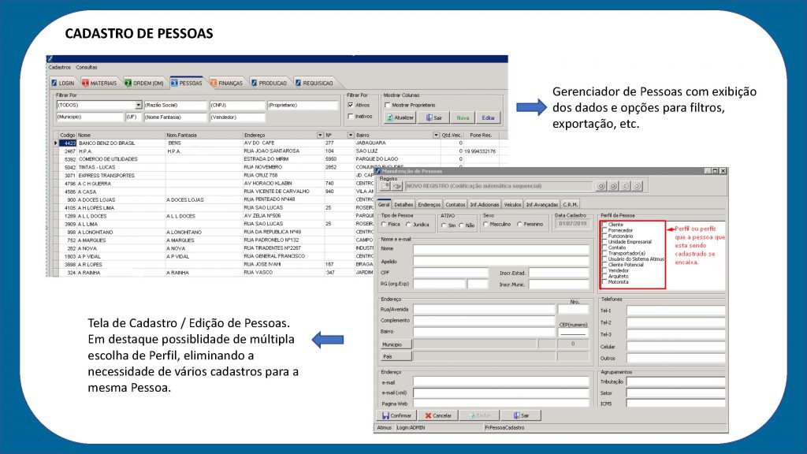Toggle the Ativos filter checkbox
The image size is (807, 454).
point(351,105)
